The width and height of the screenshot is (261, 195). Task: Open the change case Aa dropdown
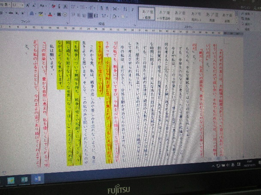click(x=43, y=6)
